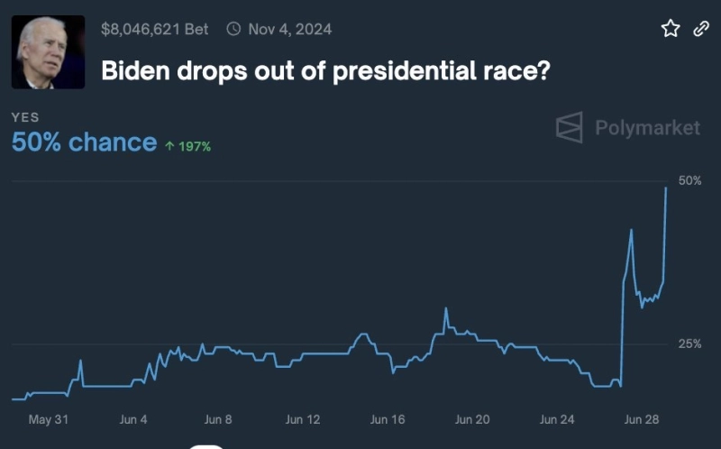721x449 pixels.
Task: Click the 50% chance figure
Action: (84, 142)
